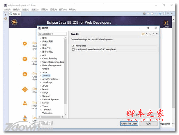This screenshot has height=135, width=179.
Task: Click Welcome page vertical scrollbar up arrow
Action: click(x=173, y=20)
